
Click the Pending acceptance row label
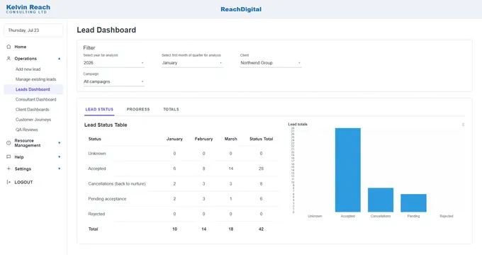[x=107, y=199]
